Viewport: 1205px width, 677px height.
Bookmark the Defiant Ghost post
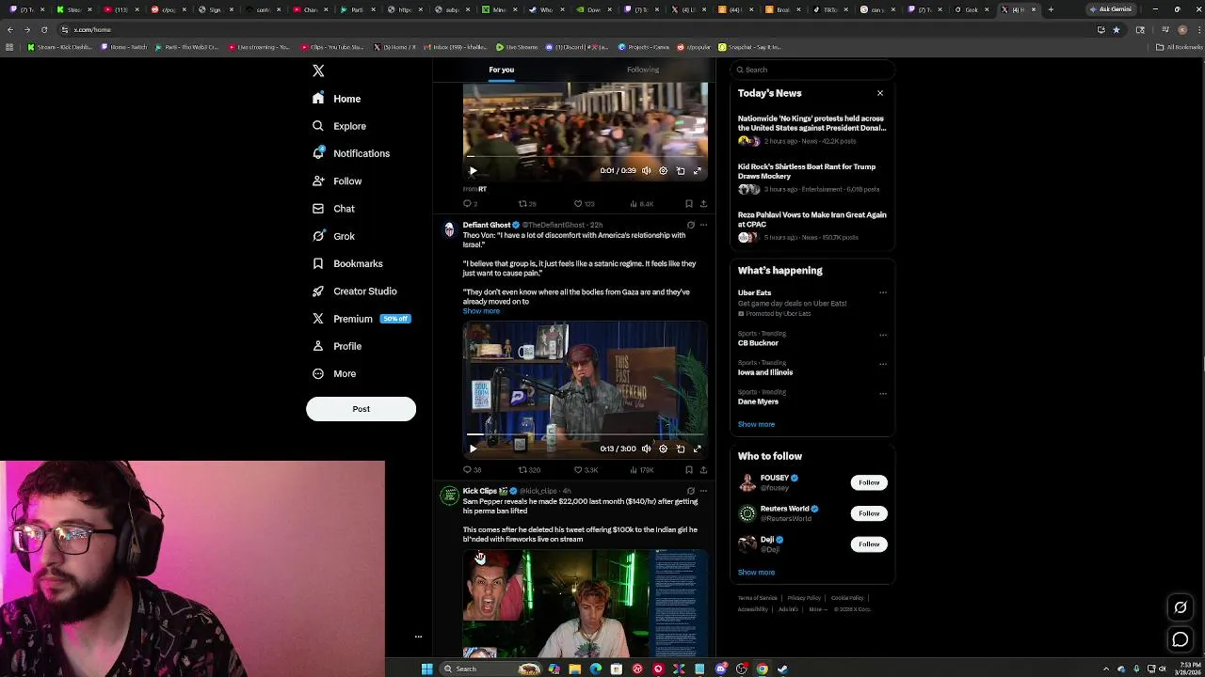click(689, 470)
